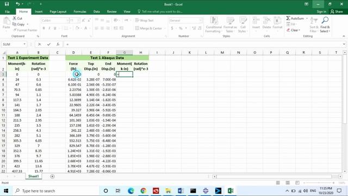This screenshot has height=196, width=348.
Task: Toggle Merge & Center
Action: click(x=148, y=28)
